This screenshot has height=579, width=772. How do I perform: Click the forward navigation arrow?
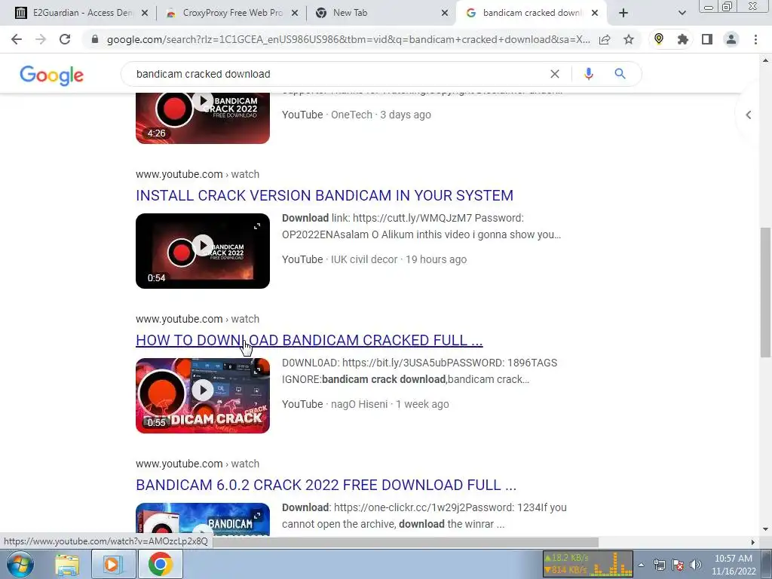pos(41,39)
